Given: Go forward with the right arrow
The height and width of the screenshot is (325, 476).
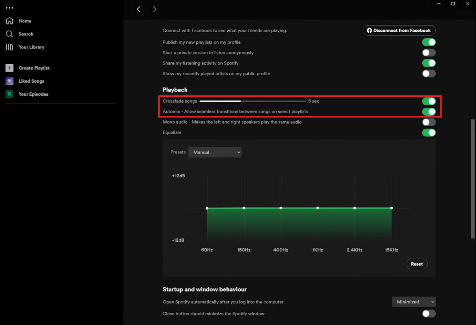Looking at the screenshot, I should [x=154, y=9].
